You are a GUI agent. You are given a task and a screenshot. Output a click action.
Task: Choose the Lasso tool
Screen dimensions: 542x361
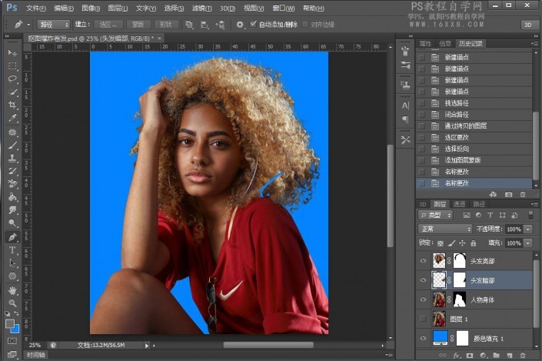[x=12, y=79]
